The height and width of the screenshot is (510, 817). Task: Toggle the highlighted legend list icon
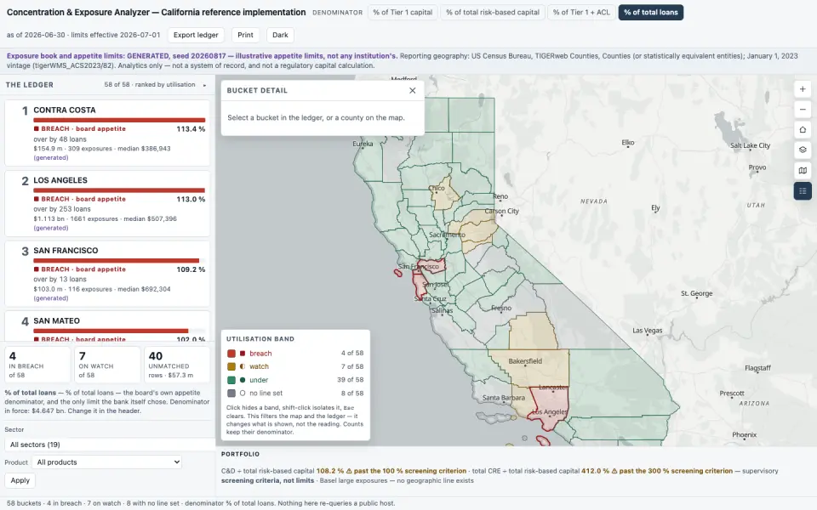pyautogui.click(x=803, y=191)
